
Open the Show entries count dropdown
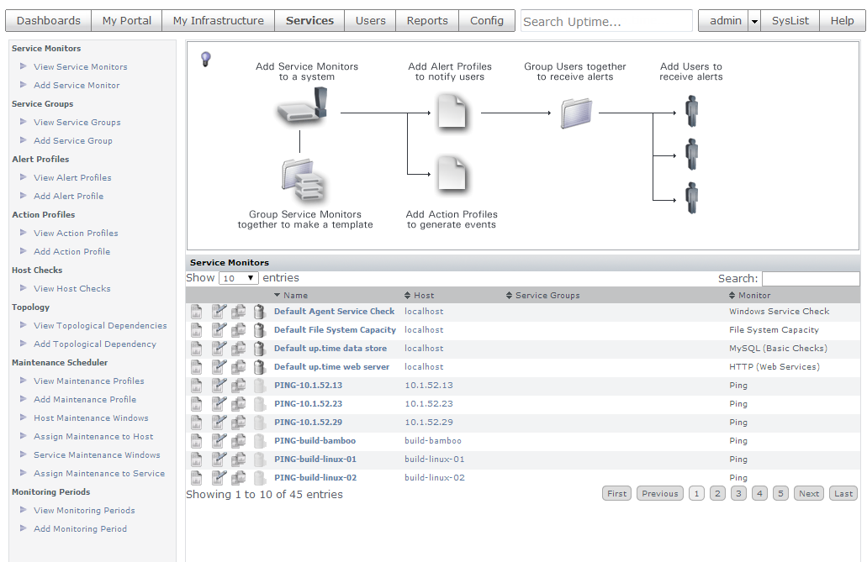(238, 278)
